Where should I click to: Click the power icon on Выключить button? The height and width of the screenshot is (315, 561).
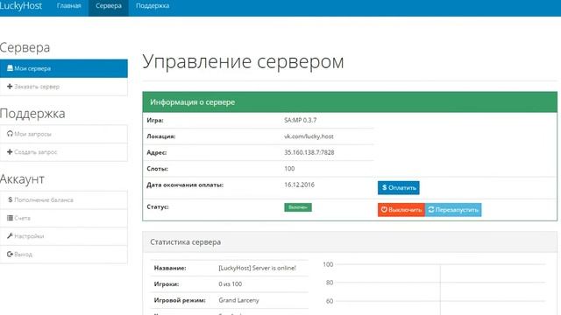pos(384,210)
